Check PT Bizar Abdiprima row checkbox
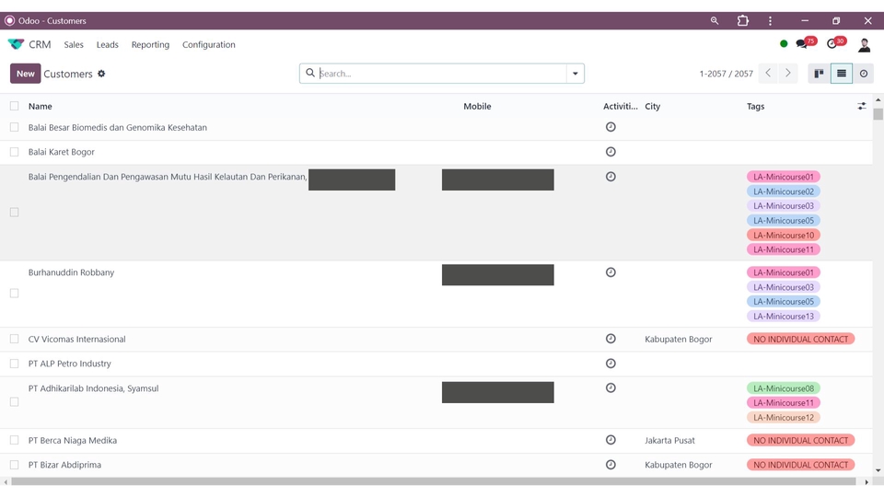 pos(14,465)
